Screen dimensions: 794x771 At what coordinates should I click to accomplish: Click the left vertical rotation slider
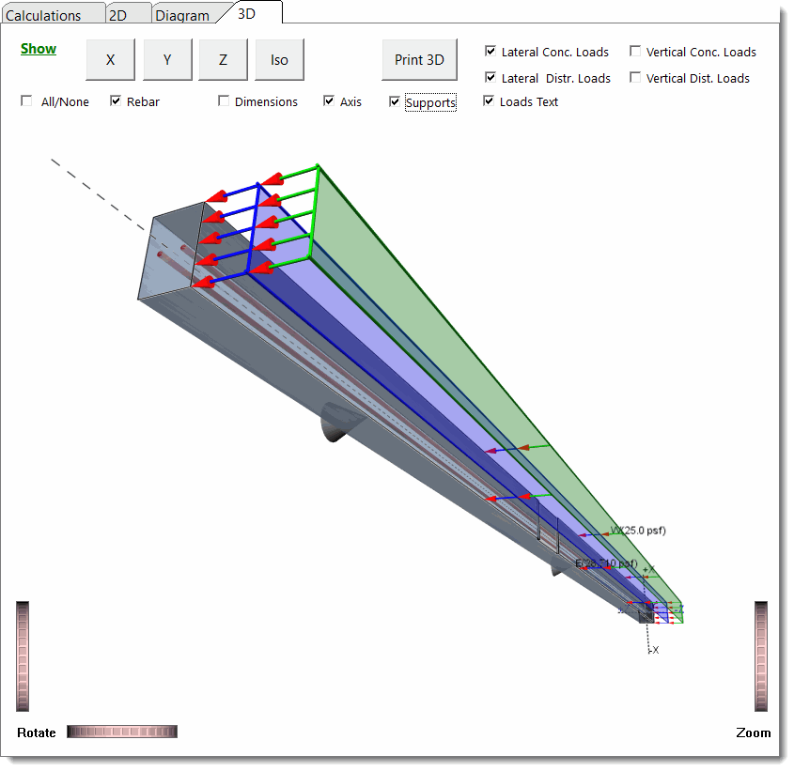pyautogui.click(x=23, y=655)
